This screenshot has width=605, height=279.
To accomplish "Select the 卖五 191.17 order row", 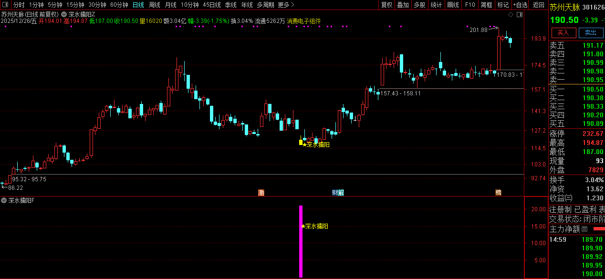I will click(576, 46).
